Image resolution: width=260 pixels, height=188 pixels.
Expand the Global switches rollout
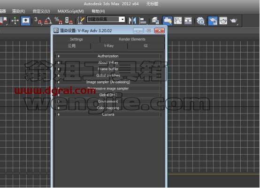(108, 75)
